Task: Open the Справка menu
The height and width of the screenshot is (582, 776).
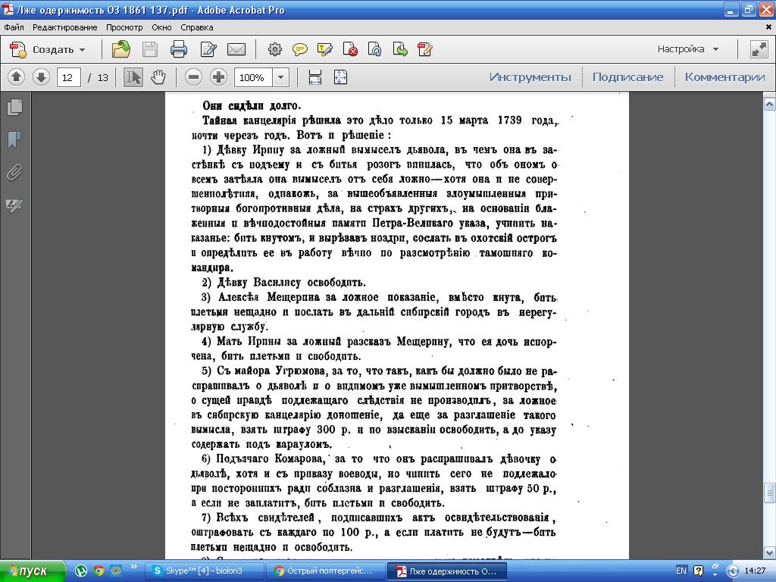Action: pyautogui.click(x=196, y=27)
